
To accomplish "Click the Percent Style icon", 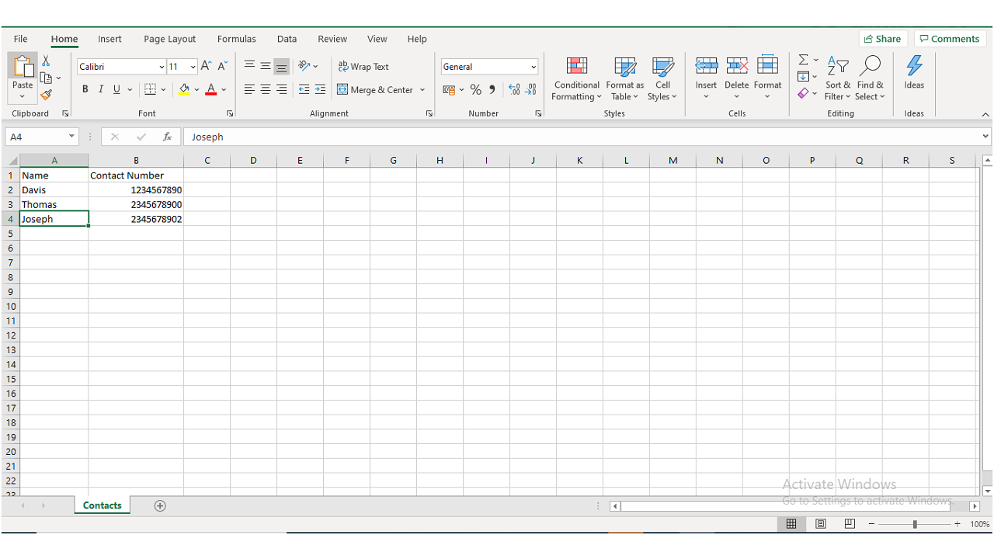I will [x=475, y=90].
